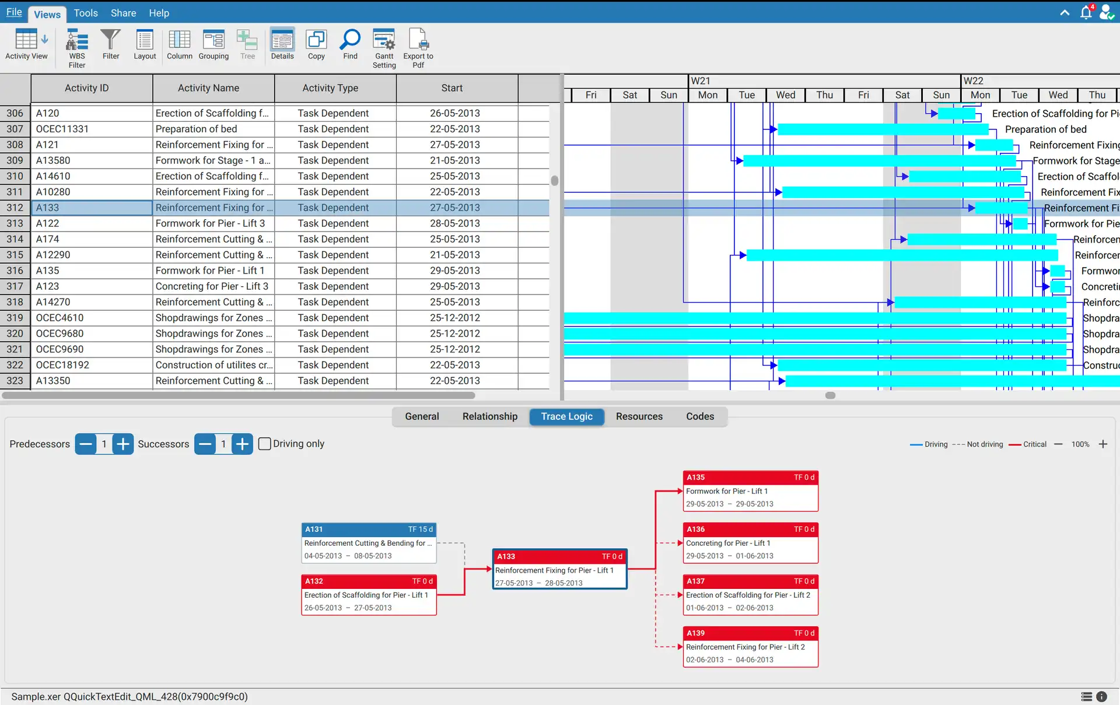Switch to the Codes tab

tap(700, 416)
